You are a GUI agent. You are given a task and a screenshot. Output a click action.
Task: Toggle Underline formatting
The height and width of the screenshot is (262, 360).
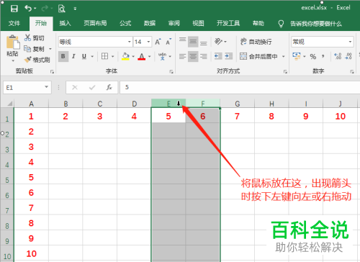(x=84, y=56)
